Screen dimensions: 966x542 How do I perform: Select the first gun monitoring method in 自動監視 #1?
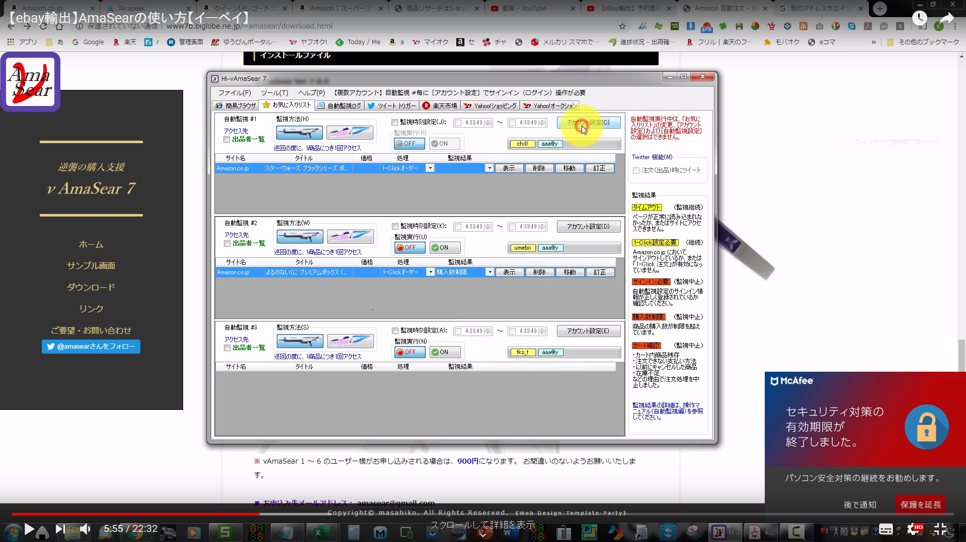tap(300, 133)
